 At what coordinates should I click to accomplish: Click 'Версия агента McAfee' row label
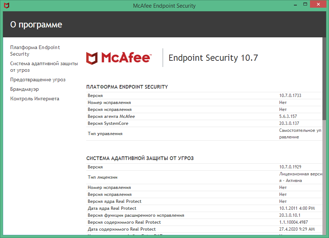tap(111, 116)
